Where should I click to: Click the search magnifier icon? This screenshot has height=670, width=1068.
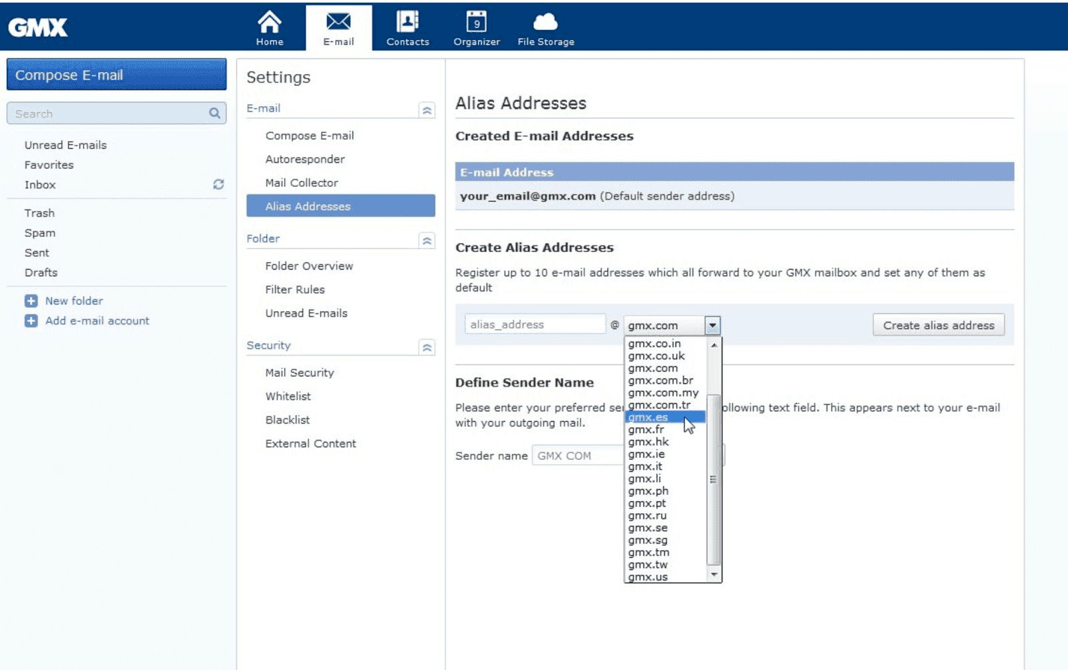(x=214, y=113)
